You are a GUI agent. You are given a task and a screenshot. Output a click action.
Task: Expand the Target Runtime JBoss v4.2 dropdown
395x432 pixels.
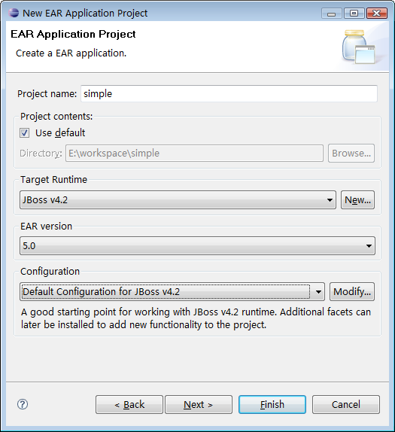178,199
